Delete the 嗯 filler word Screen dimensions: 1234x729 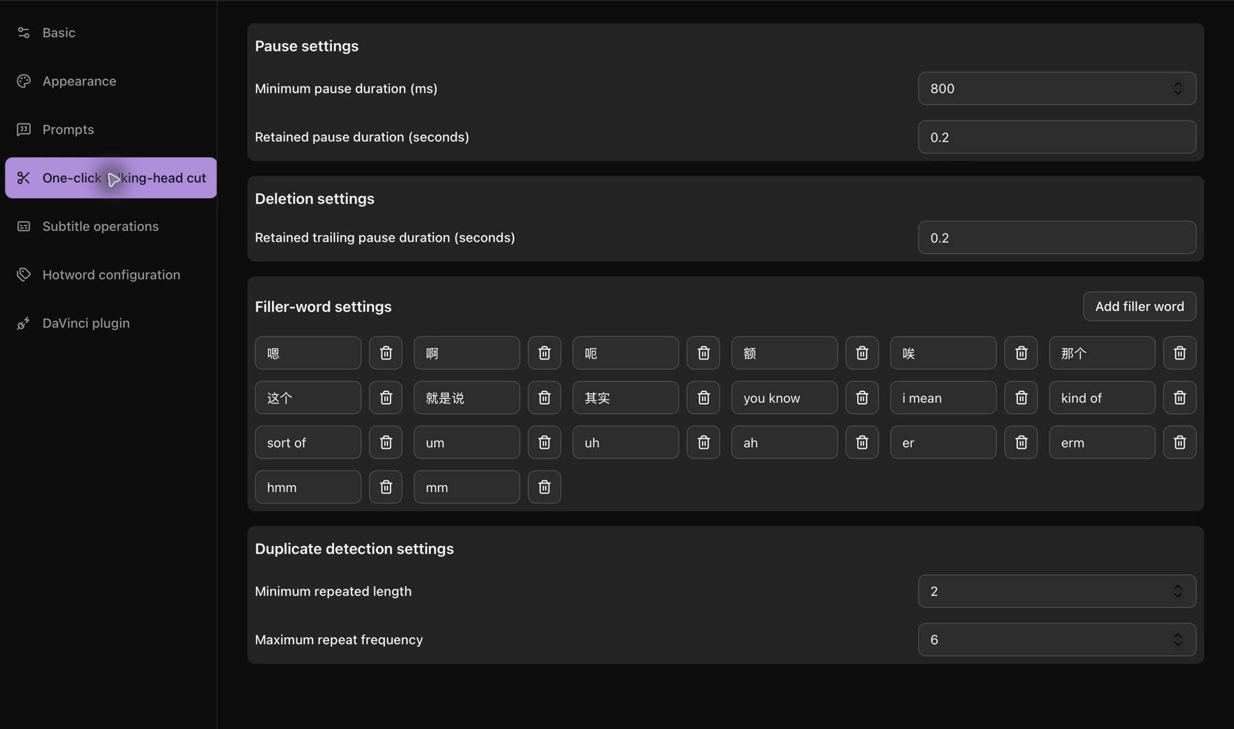click(385, 353)
